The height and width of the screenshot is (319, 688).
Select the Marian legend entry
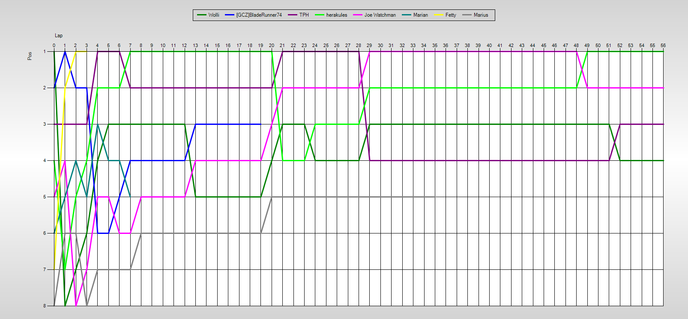420,15
